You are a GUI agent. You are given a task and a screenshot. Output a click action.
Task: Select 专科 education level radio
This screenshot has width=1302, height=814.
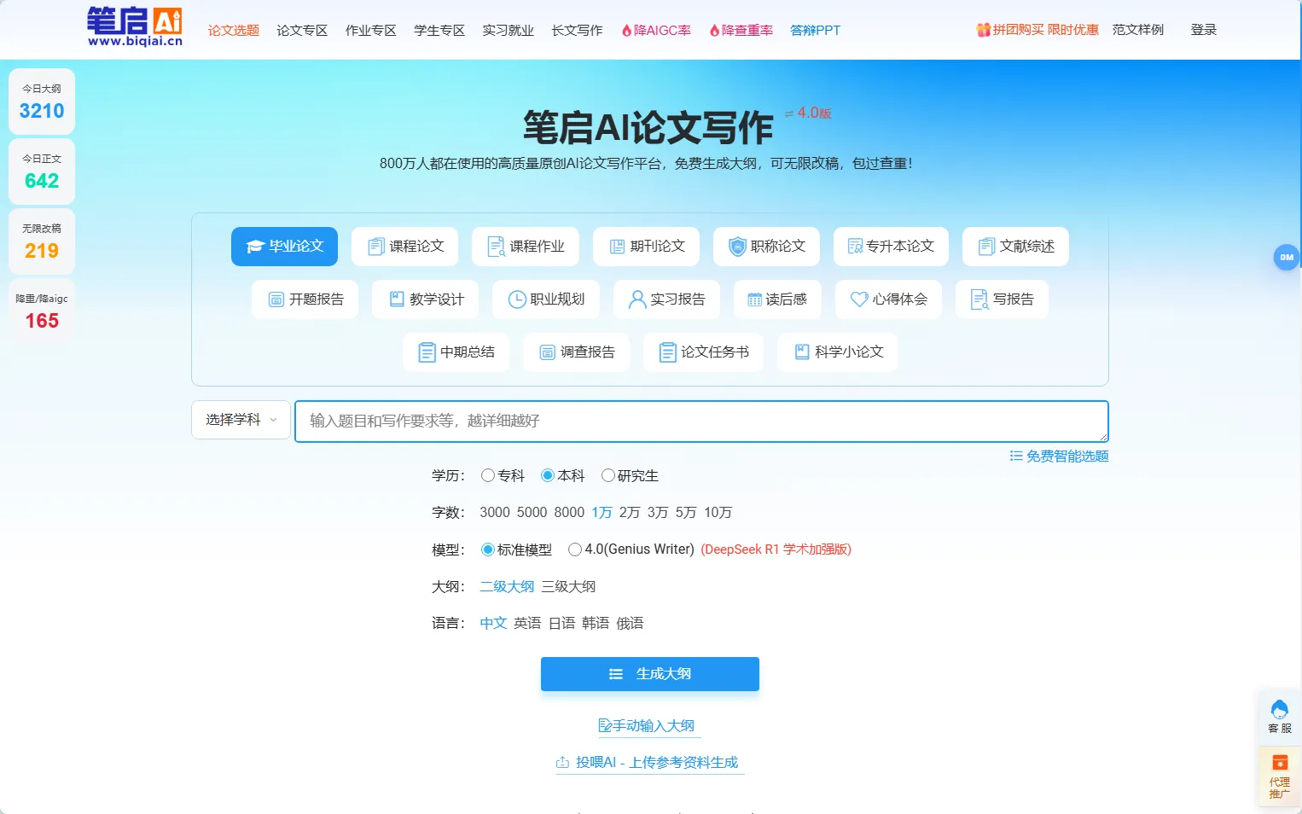click(488, 475)
